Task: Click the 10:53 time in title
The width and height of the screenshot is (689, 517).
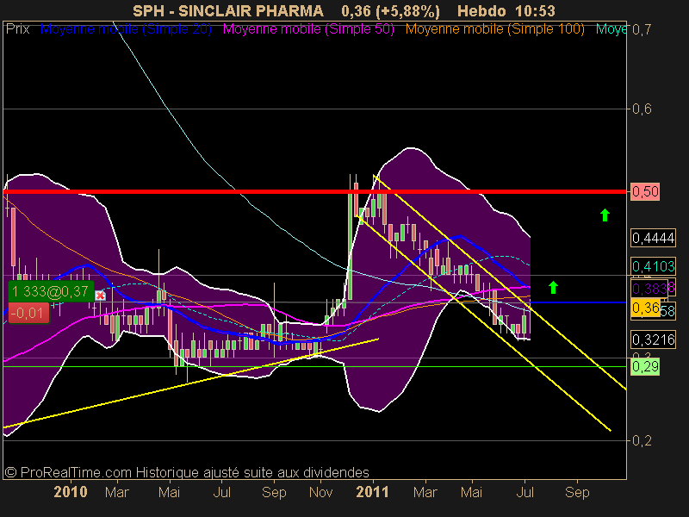Action: coord(536,10)
